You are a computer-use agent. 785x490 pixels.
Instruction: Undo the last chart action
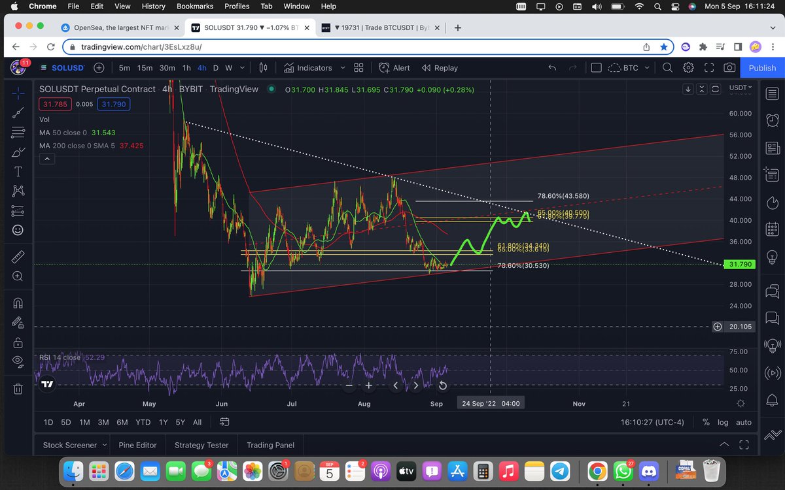pyautogui.click(x=553, y=67)
